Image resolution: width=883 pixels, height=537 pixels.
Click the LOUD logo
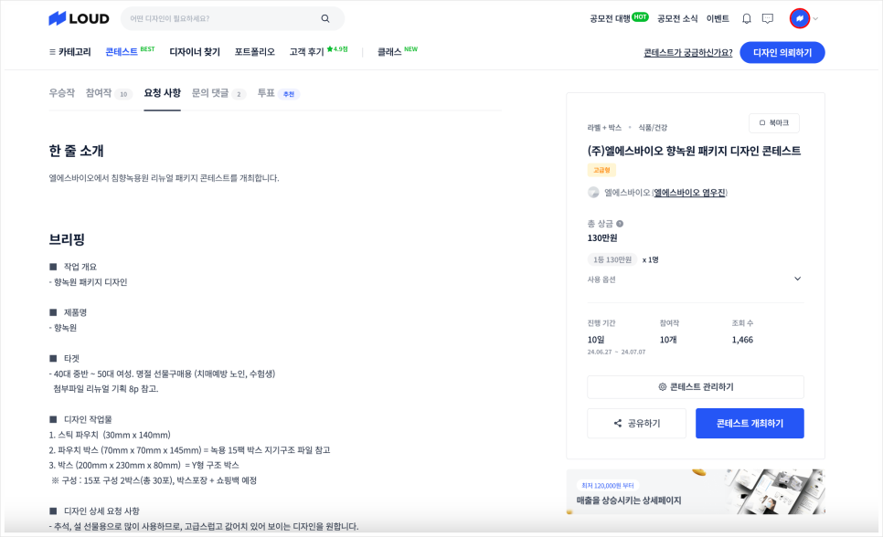[x=79, y=18]
